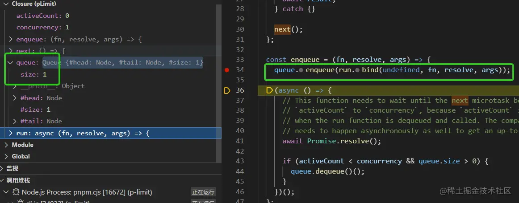Expand the Module scope
519x203 pixels.
click(7, 145)
